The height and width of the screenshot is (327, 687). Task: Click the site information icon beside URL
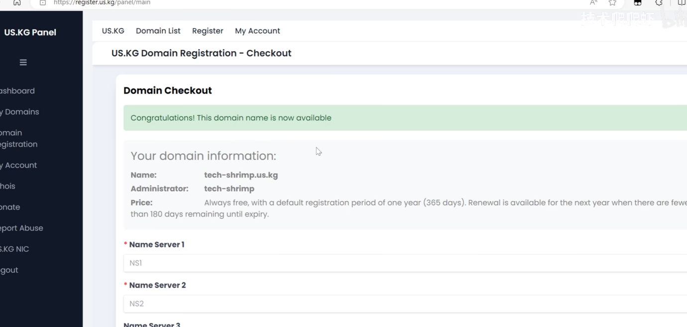(43, 2)
